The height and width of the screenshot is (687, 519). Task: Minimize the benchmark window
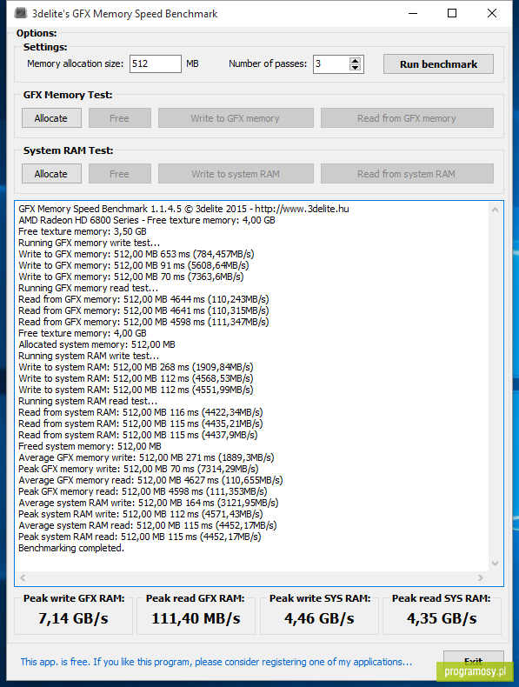pos(413,13)
